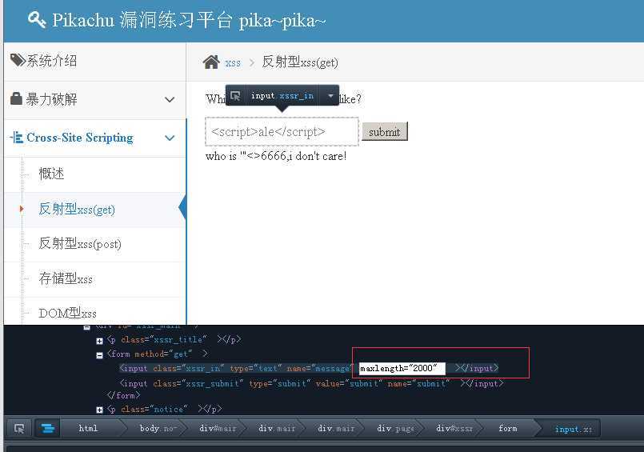Viewport: 644px width, 452px height.
Task: Select the closing </form> tag line
Action: click(124, 395)
